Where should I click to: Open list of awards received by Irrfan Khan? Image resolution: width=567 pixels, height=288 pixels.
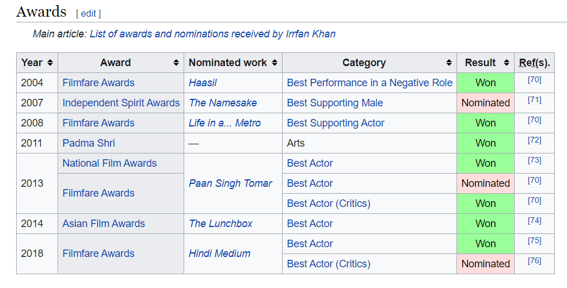click(x=212, y=34)
